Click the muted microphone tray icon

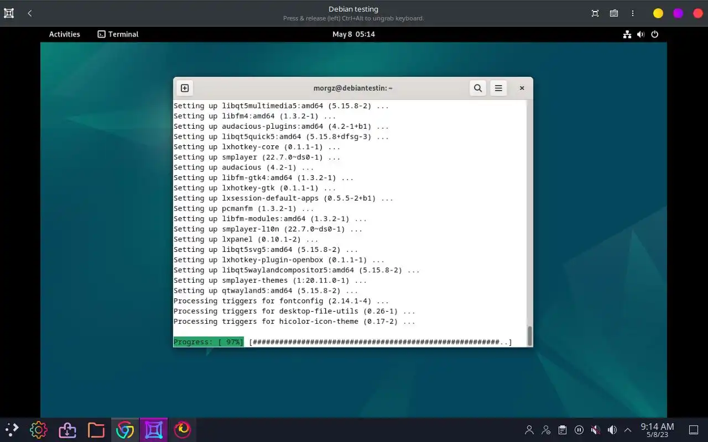[x=596, y=430]
